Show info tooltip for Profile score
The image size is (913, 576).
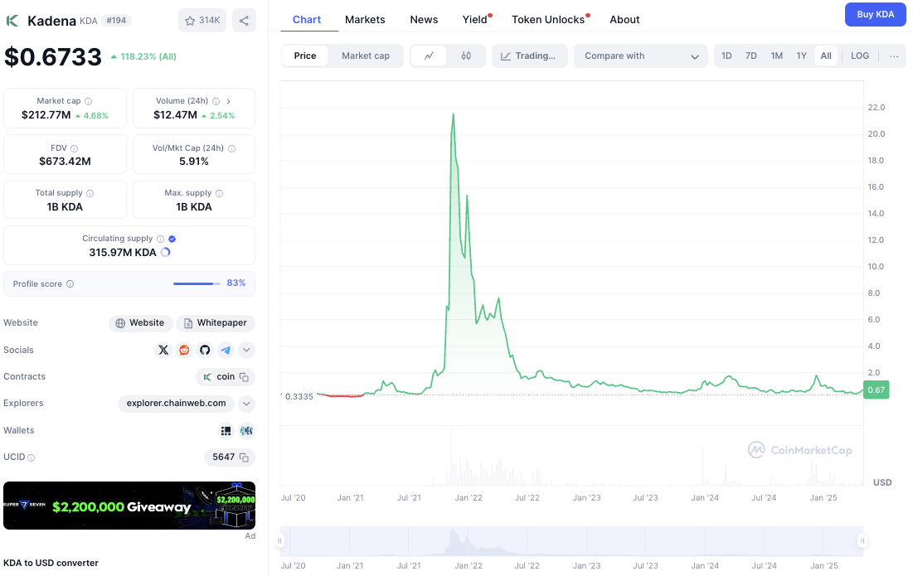(70, 284)
